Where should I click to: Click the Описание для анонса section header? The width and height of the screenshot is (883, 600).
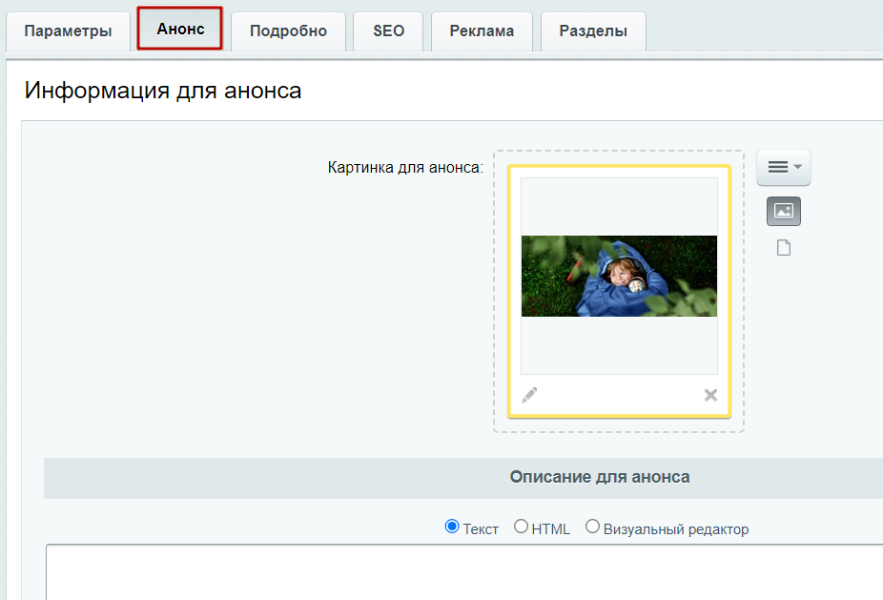coord(463,478)
